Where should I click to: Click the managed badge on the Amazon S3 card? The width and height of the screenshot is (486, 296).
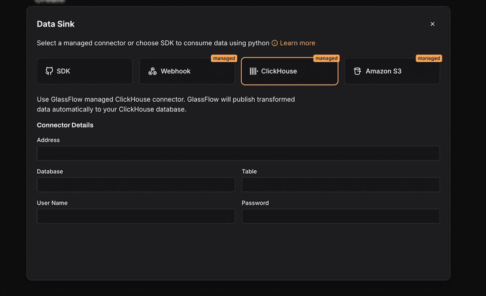pos(428,58)
